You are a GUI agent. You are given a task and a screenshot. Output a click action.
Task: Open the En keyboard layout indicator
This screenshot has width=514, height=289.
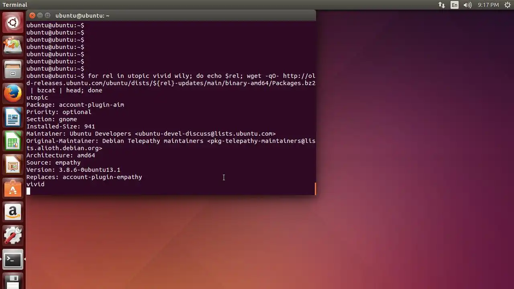tap(455, 5)
